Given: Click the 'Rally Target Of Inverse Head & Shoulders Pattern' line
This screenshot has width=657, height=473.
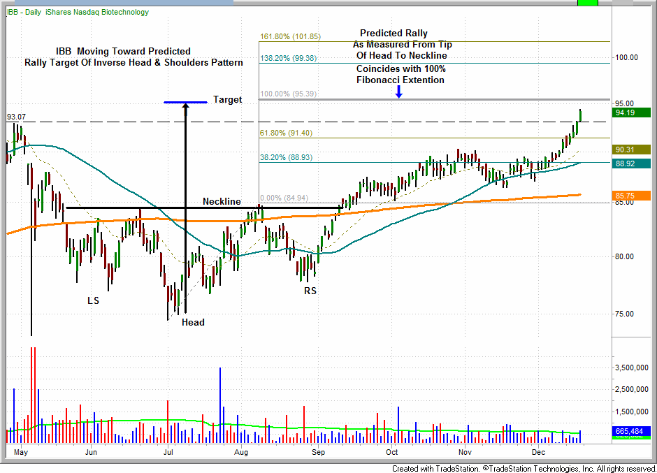Looking at the screenshot, I should click(x=133, y=63).
